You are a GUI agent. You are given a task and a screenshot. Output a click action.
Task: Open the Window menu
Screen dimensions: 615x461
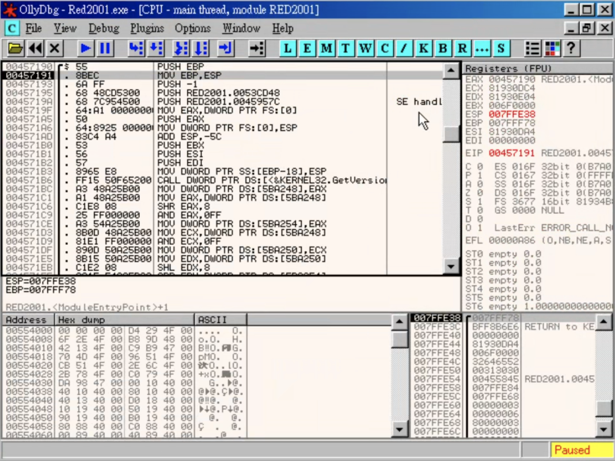[x=241, y=28]
